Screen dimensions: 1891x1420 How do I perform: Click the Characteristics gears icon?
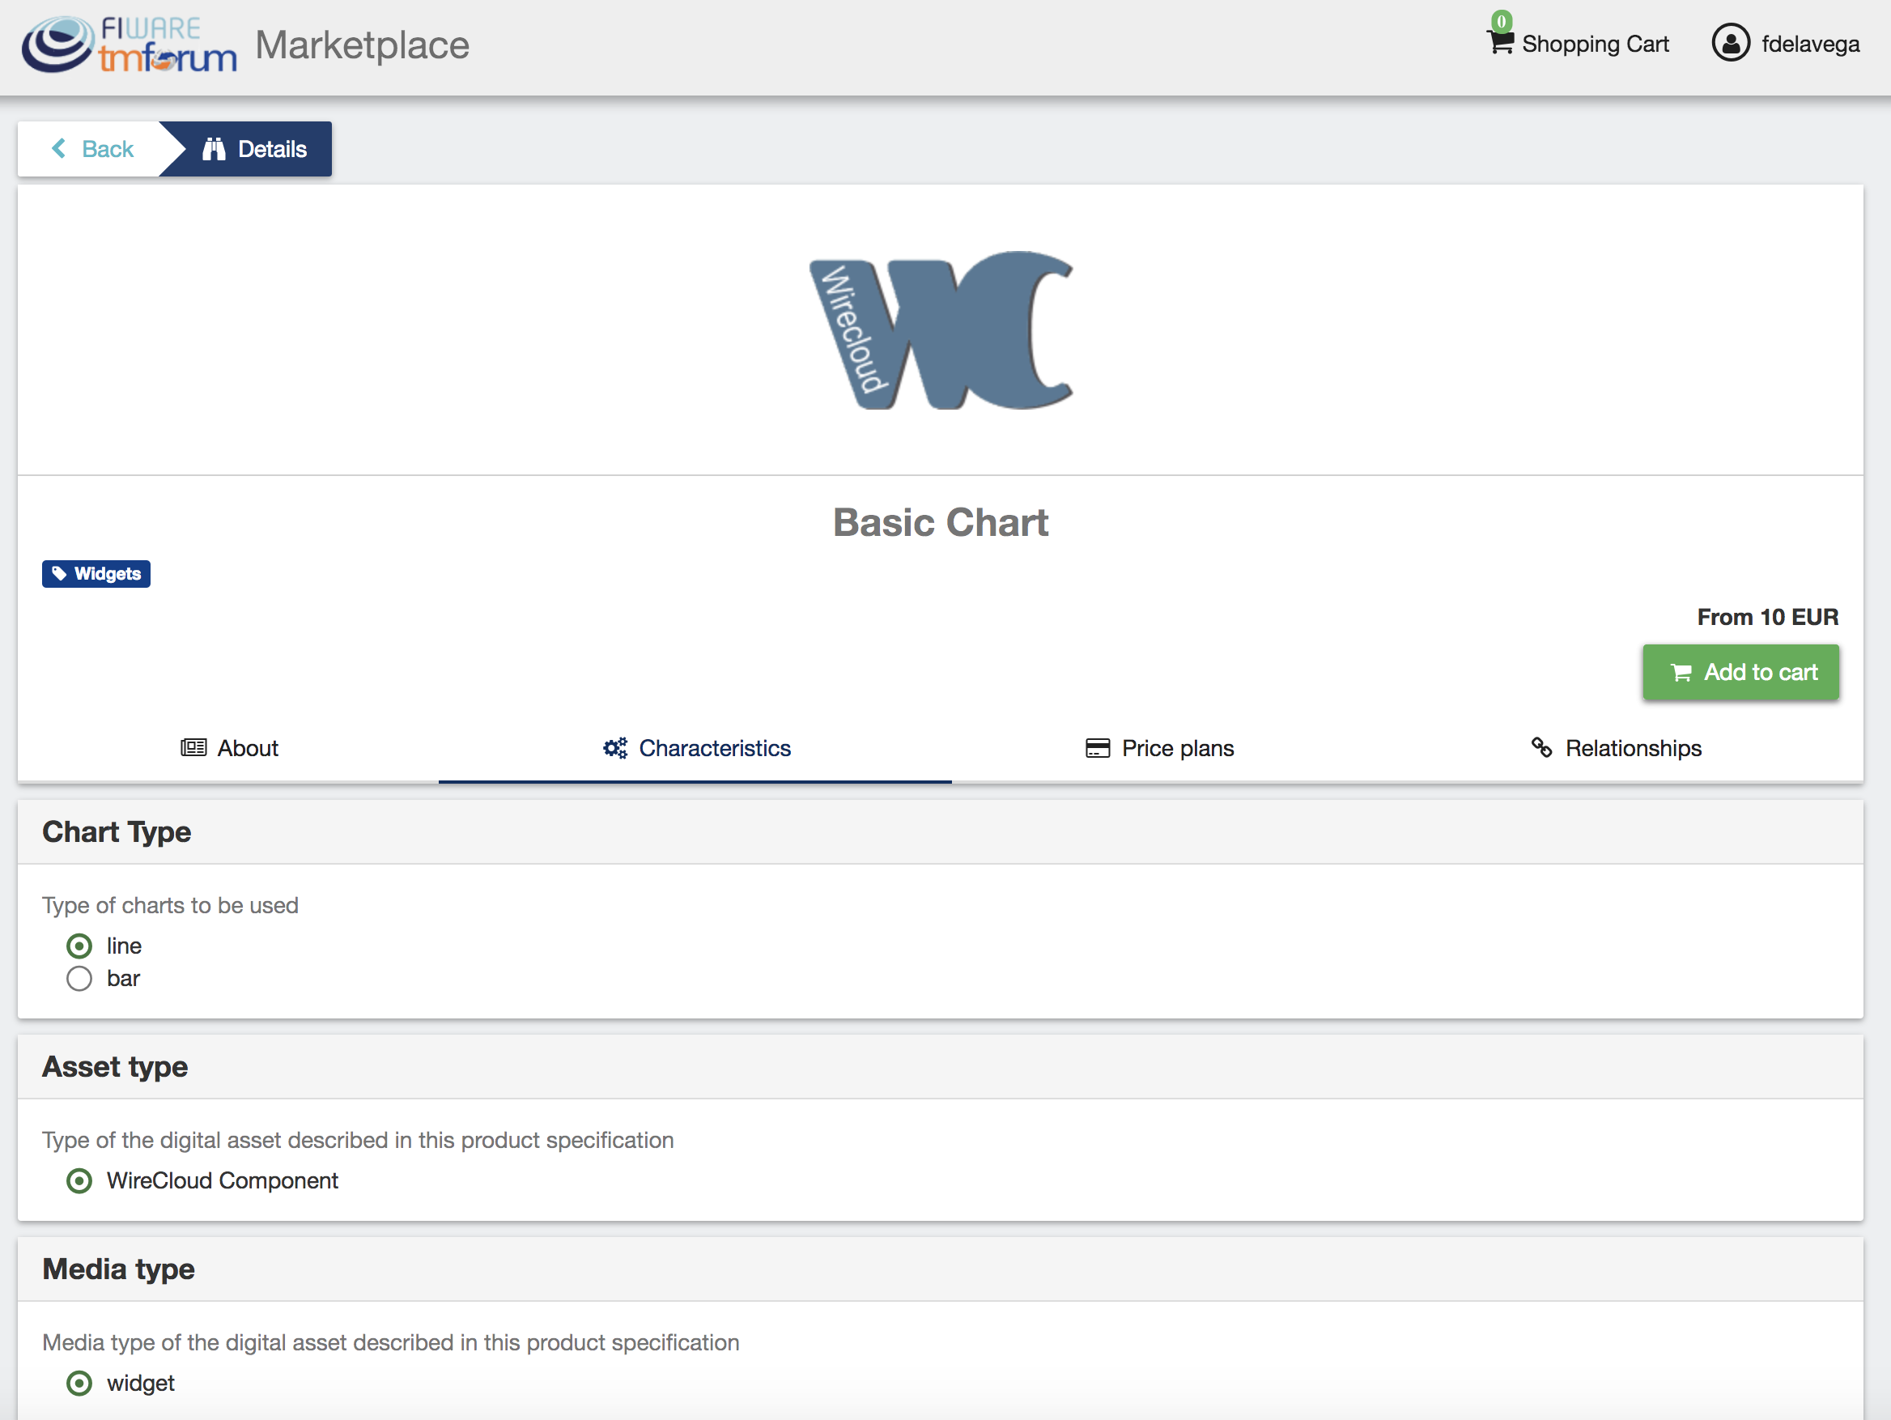[x=614, y=748]
